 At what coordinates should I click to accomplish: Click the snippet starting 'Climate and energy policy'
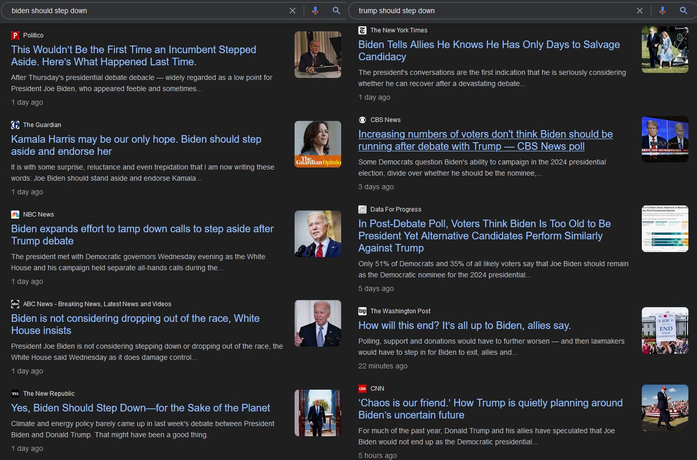click(x=143, y=429)
